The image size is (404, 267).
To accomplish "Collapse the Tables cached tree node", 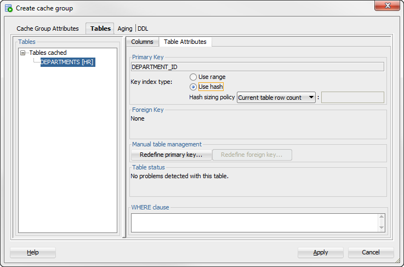I will (23, 53).
